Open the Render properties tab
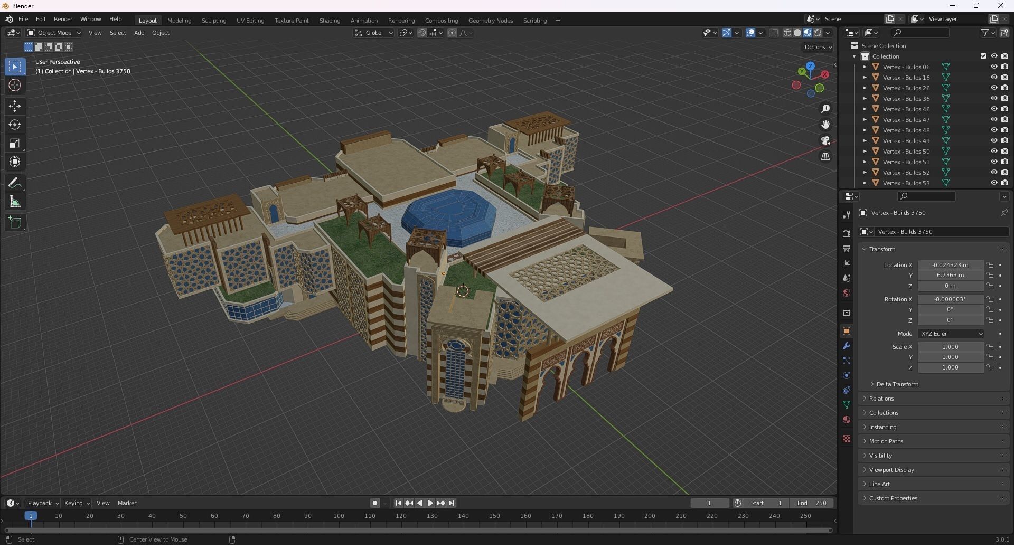The height and width of the screenshot is (549, 1014). (847, 233)
